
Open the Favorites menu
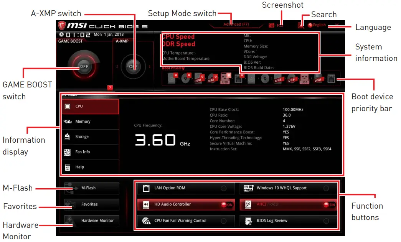[92, 204]
